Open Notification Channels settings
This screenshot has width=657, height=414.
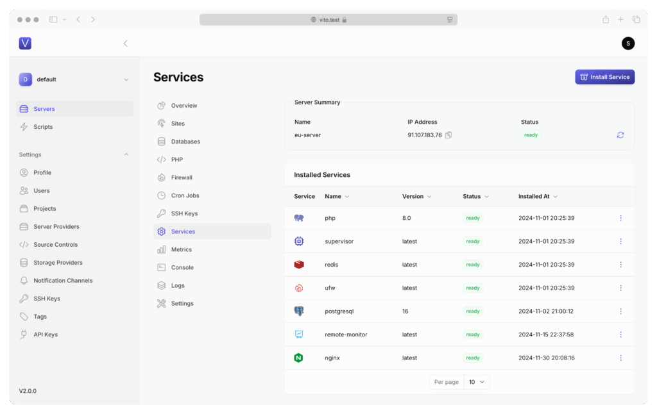[63, 281]
